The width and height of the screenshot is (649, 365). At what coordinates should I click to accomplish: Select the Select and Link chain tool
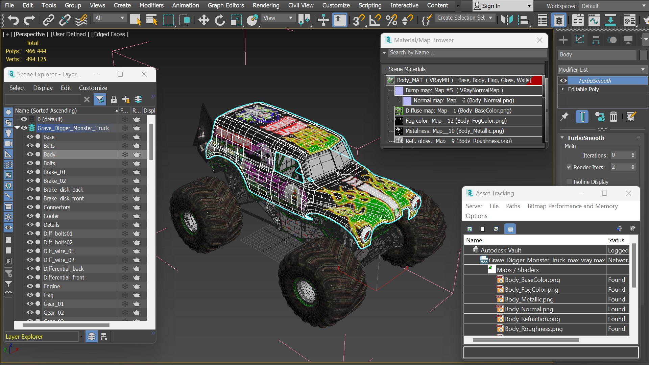(x=48, y=20)
